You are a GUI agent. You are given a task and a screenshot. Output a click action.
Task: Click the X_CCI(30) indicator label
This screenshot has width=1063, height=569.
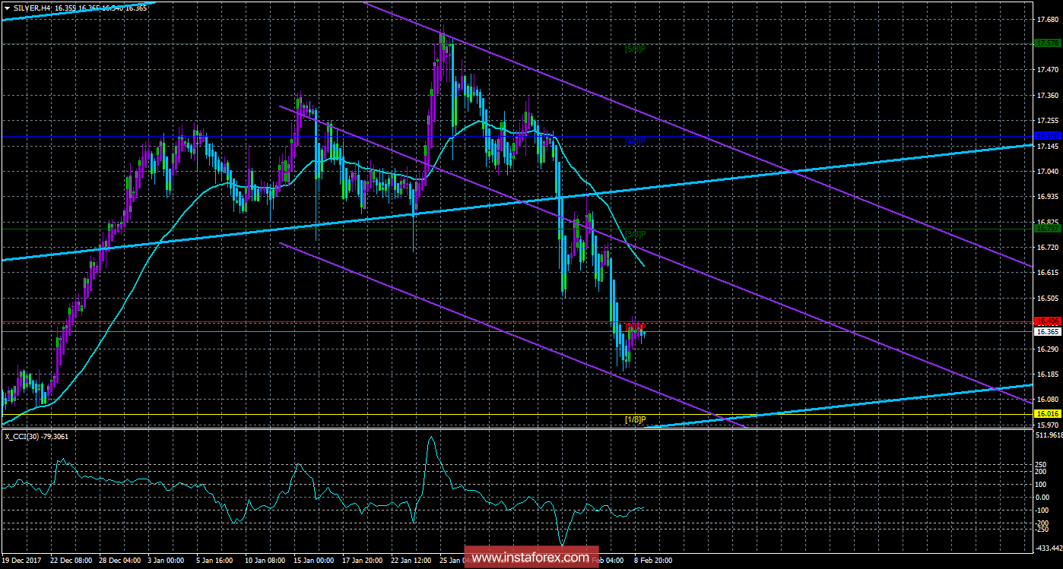(37, 436)
